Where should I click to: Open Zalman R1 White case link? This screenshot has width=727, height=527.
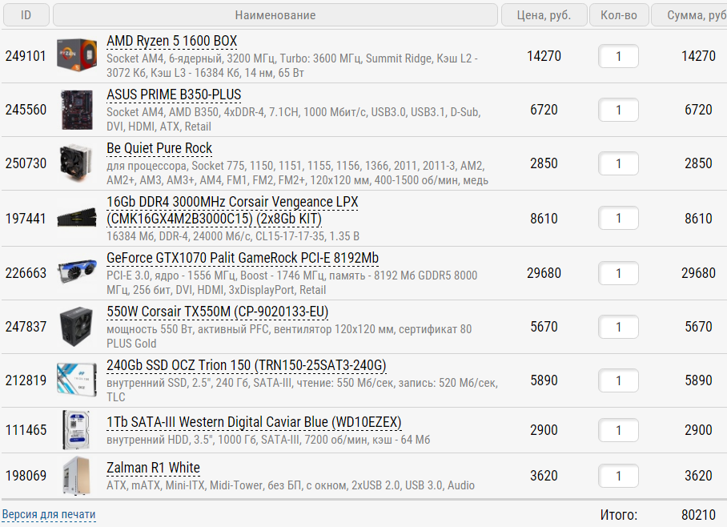[153, 468]
